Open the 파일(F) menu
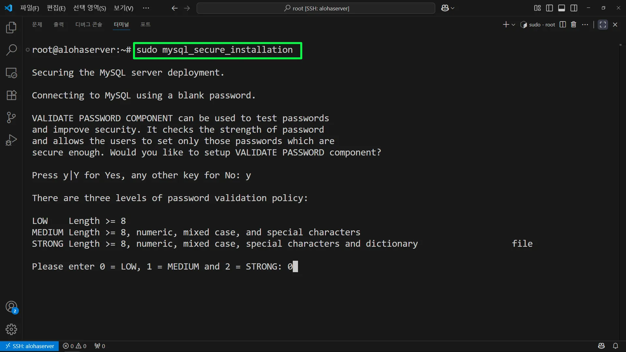Screen dimensions: 626x352 pyautogui.click(x=29, y=8)
